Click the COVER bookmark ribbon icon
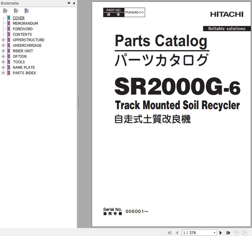The height and width of the screenshot is (236, 252). pyautogui.click(x=9, y=18)
